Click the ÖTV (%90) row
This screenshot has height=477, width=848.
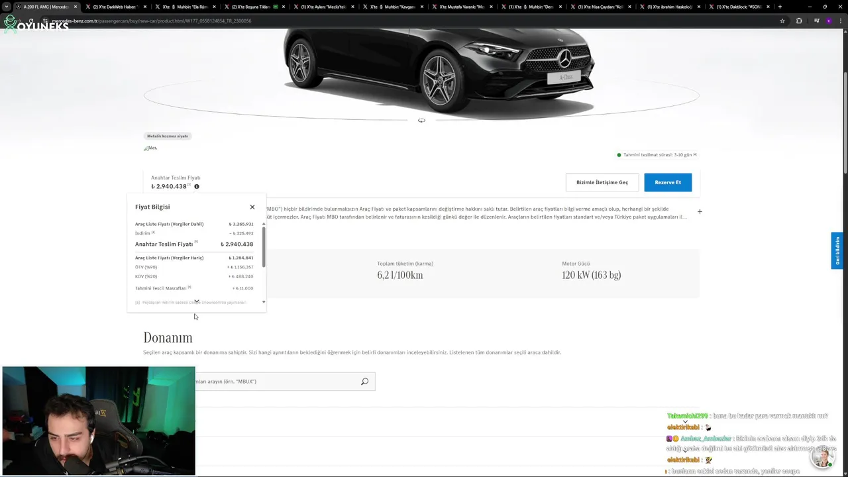(194, 267)
